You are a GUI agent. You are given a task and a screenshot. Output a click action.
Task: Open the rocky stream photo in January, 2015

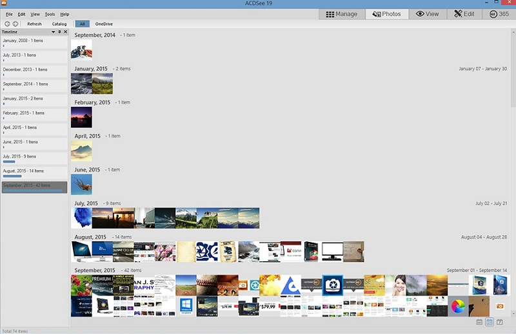(x=81, y=84)
